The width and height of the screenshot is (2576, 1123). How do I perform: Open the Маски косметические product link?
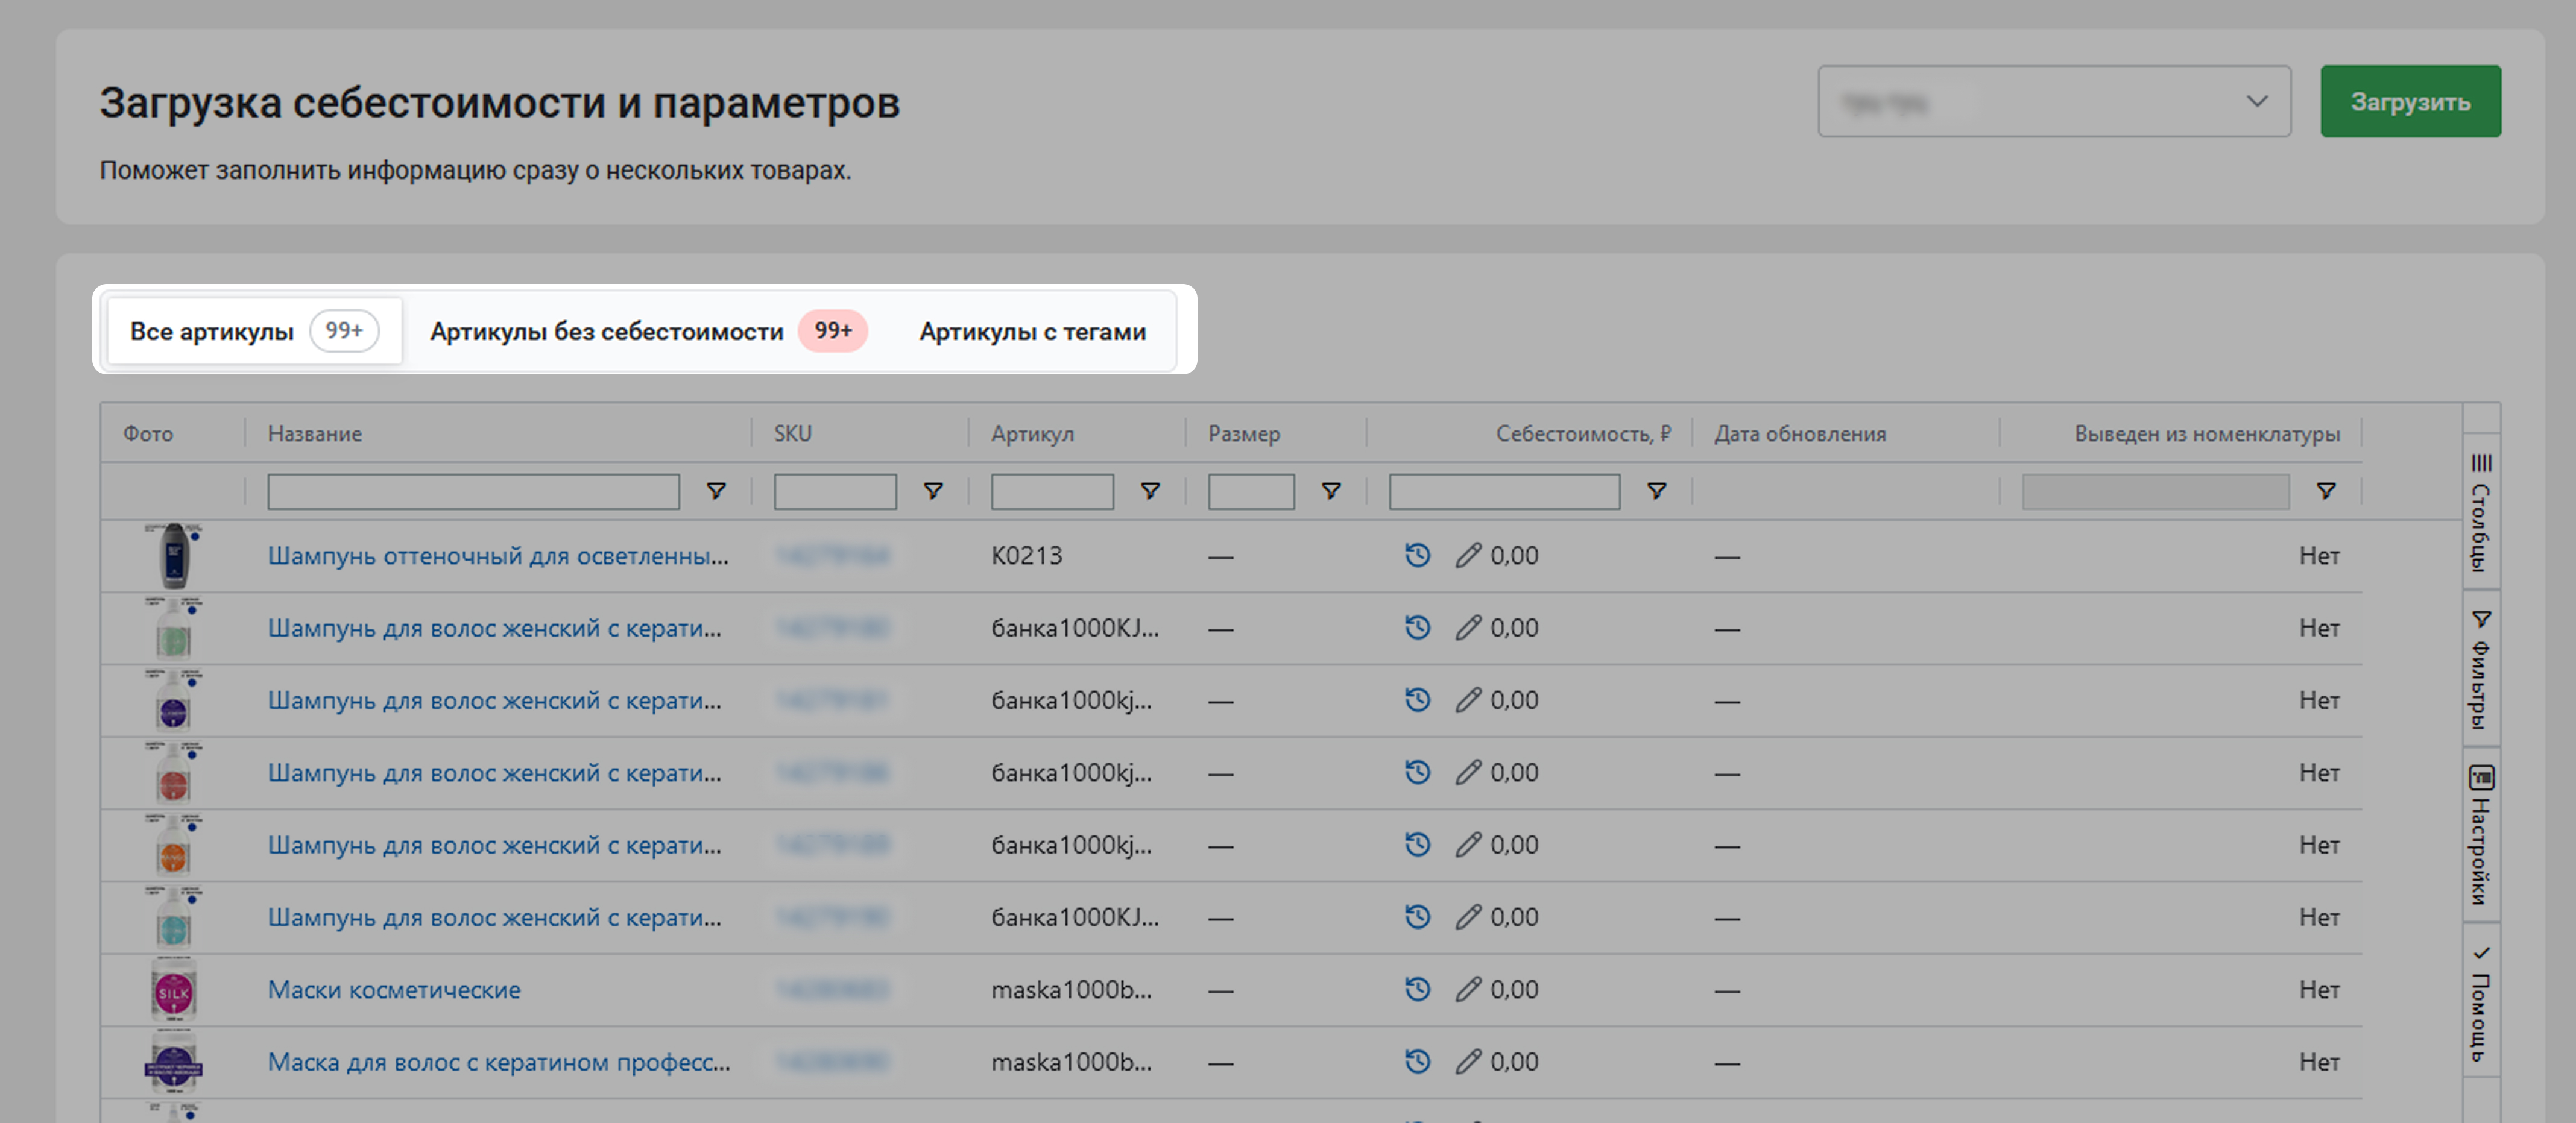394,989
